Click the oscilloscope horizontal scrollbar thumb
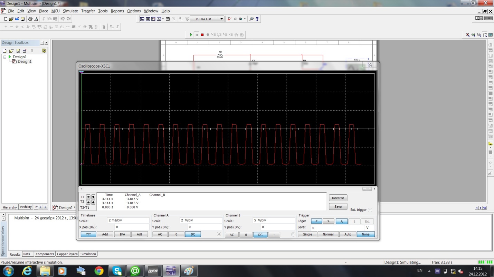 click(x=367, y=189)
